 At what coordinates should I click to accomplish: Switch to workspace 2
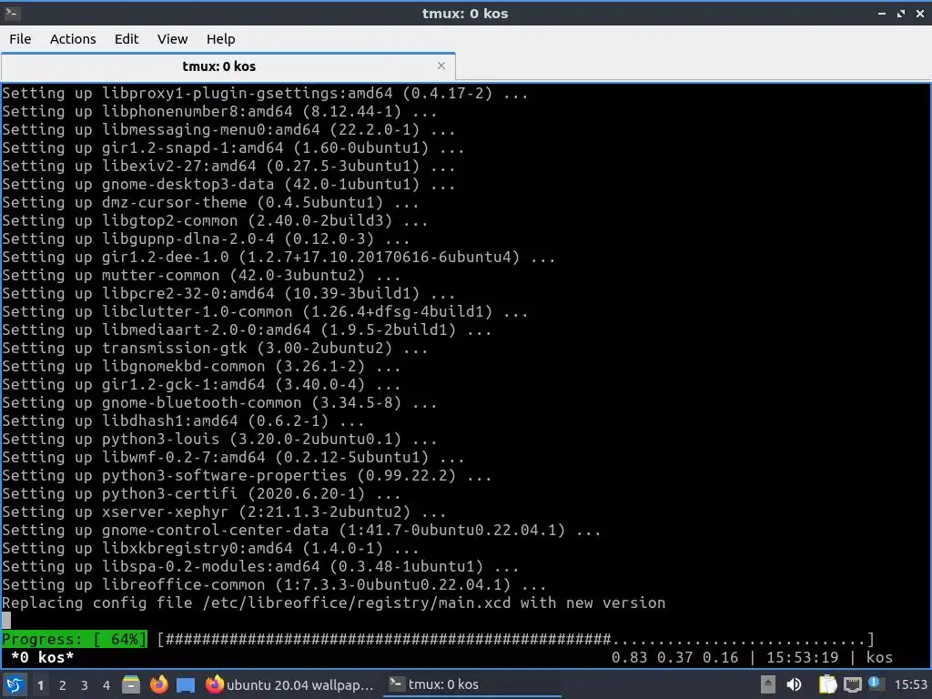tap(63, 685)
